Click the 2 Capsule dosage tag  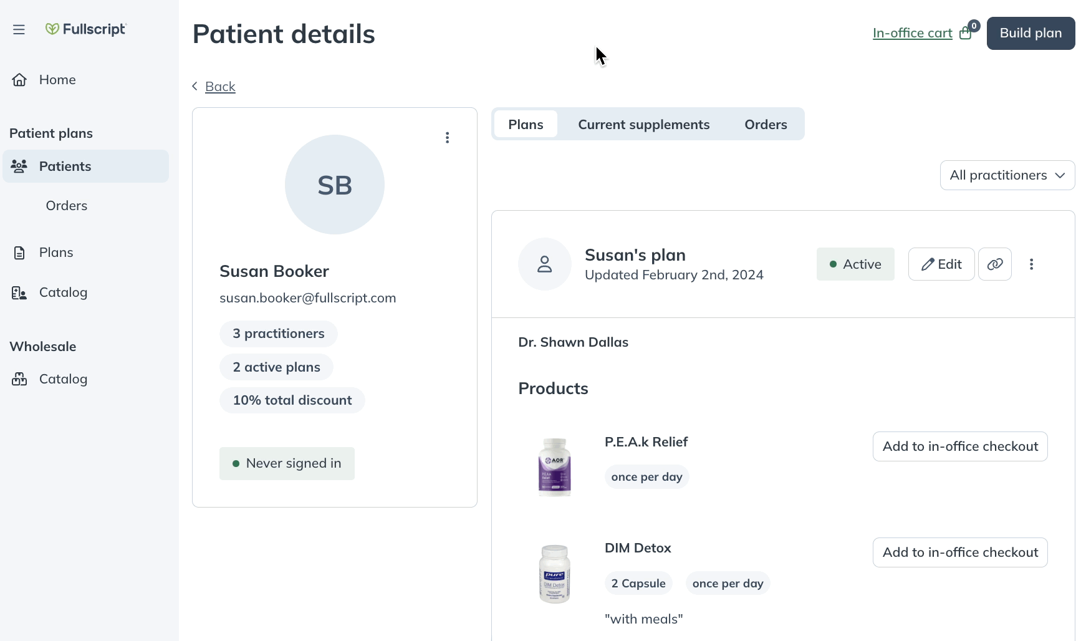tap(638, 584)
